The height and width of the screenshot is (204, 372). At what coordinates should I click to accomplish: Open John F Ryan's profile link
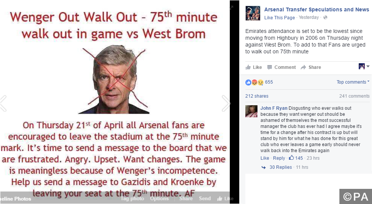(274, 108)
